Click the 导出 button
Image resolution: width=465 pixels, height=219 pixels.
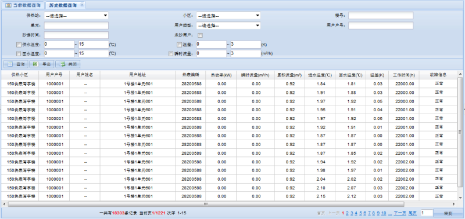[42, 64]
